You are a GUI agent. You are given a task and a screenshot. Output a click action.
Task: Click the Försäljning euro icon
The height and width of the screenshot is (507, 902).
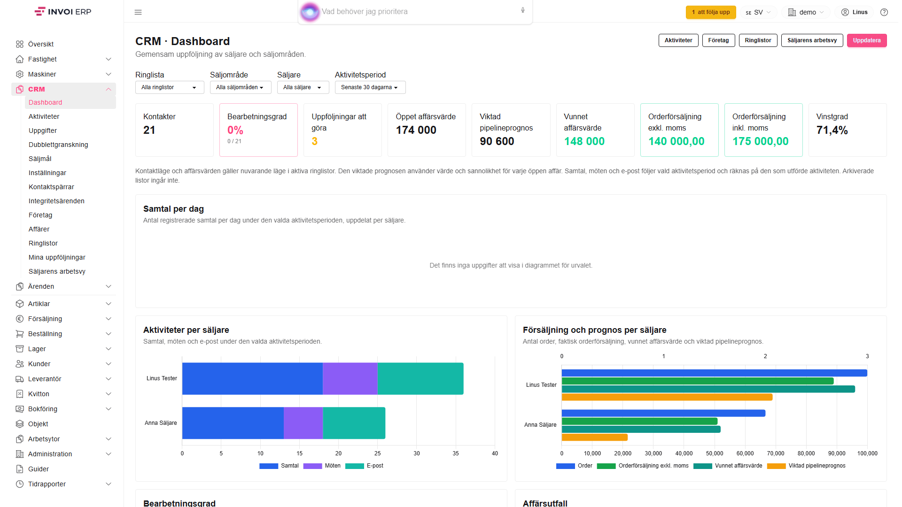(x=20, y=319)
